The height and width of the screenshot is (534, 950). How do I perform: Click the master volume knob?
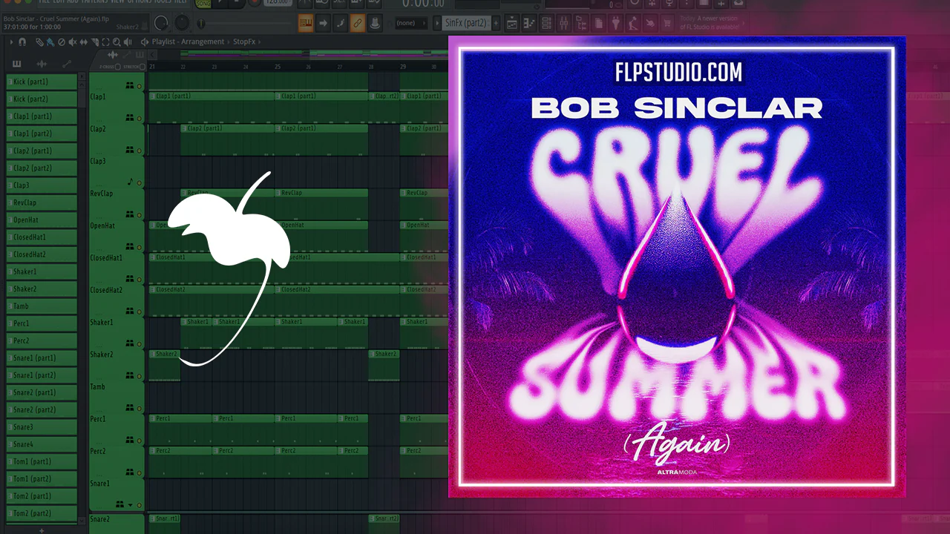pos(161,23)
